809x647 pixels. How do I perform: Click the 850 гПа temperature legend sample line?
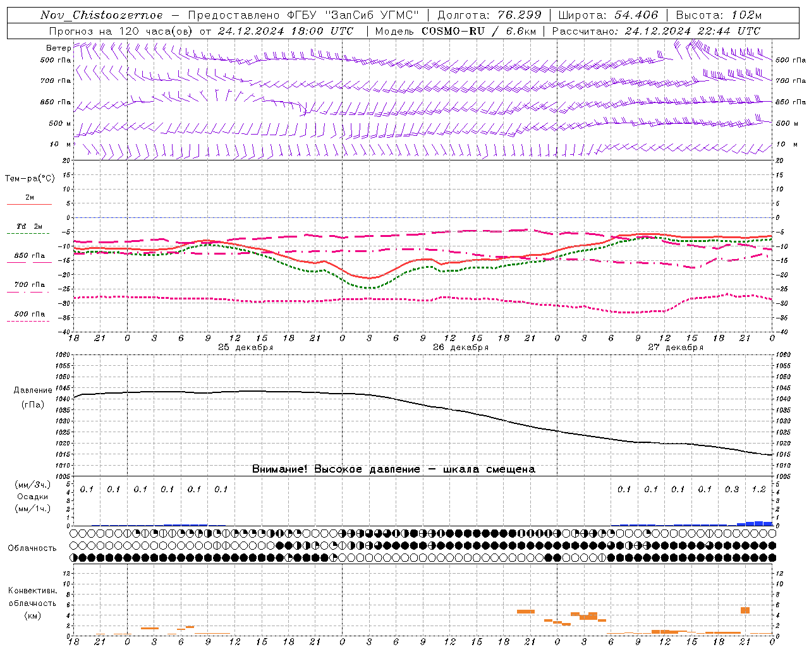(x=28, y=263)
